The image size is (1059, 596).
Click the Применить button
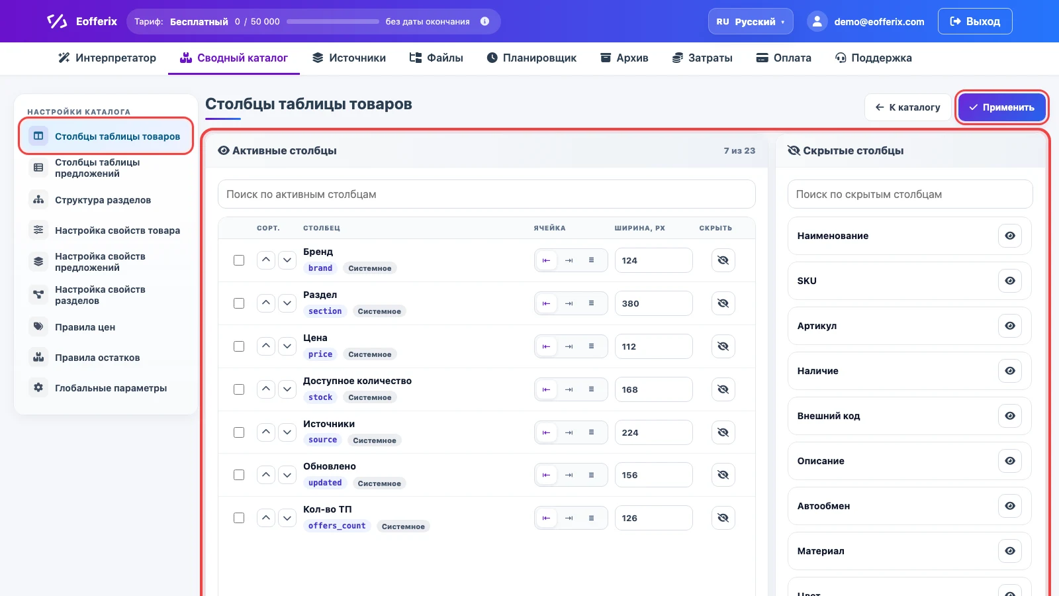point(1002,107)
